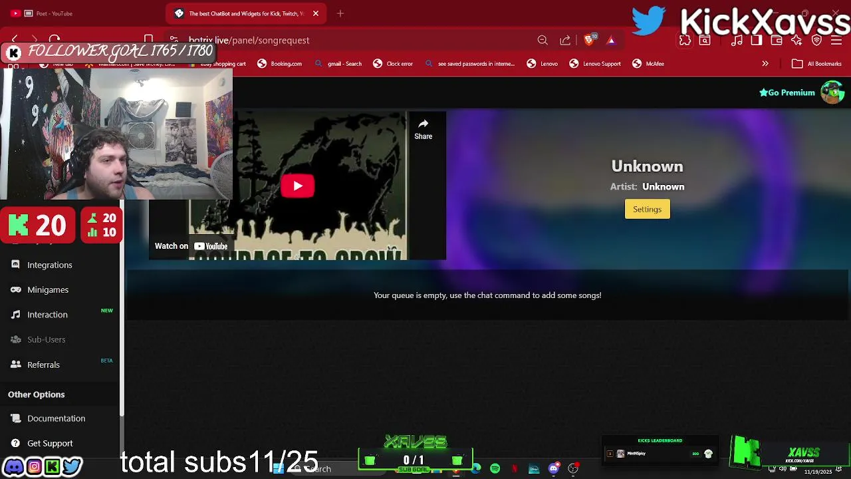The image size is (851, 479).
Task: Click Watch on YouTube link
Action: coord(191,246)
